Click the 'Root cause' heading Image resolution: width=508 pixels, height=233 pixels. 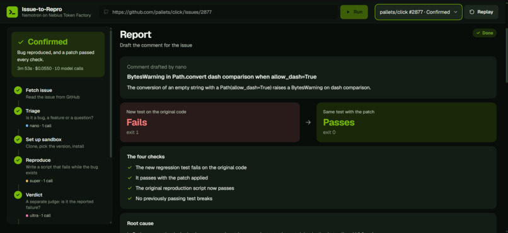(141, 224)
